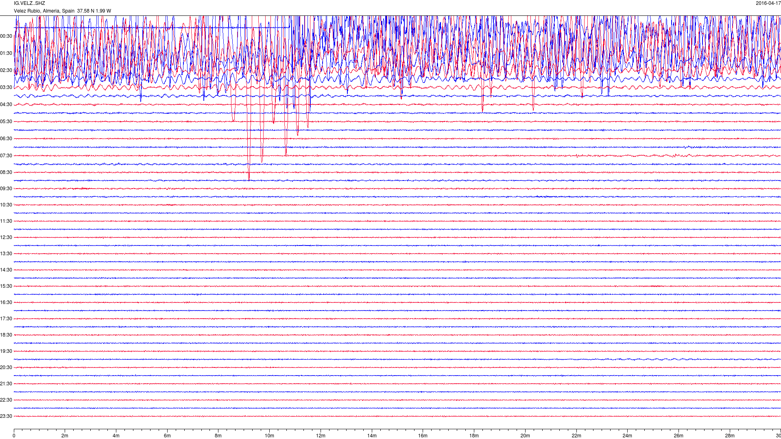Select the 04:30 time row label
The width and height of the screenshot is (781, 439).
6,104
